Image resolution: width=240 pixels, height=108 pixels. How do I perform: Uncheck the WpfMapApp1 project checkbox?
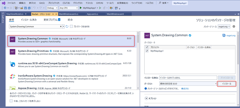147,51
